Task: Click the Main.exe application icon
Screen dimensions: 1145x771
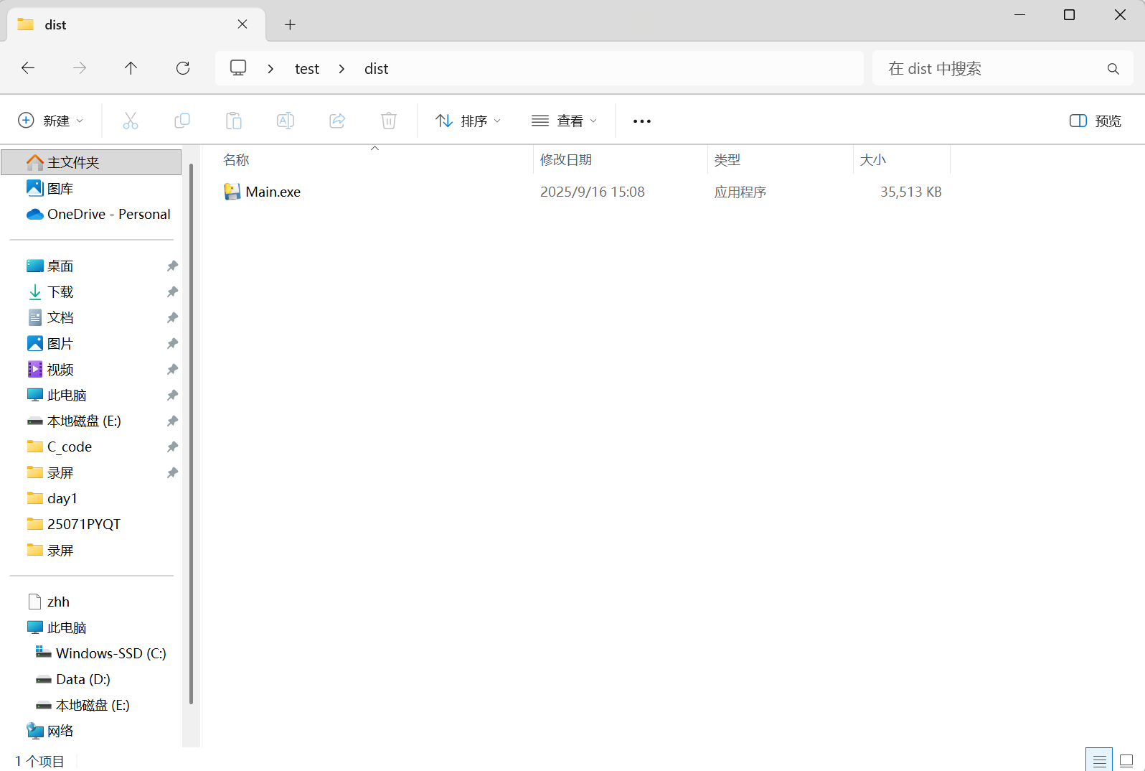Action: tap(232, 192)
